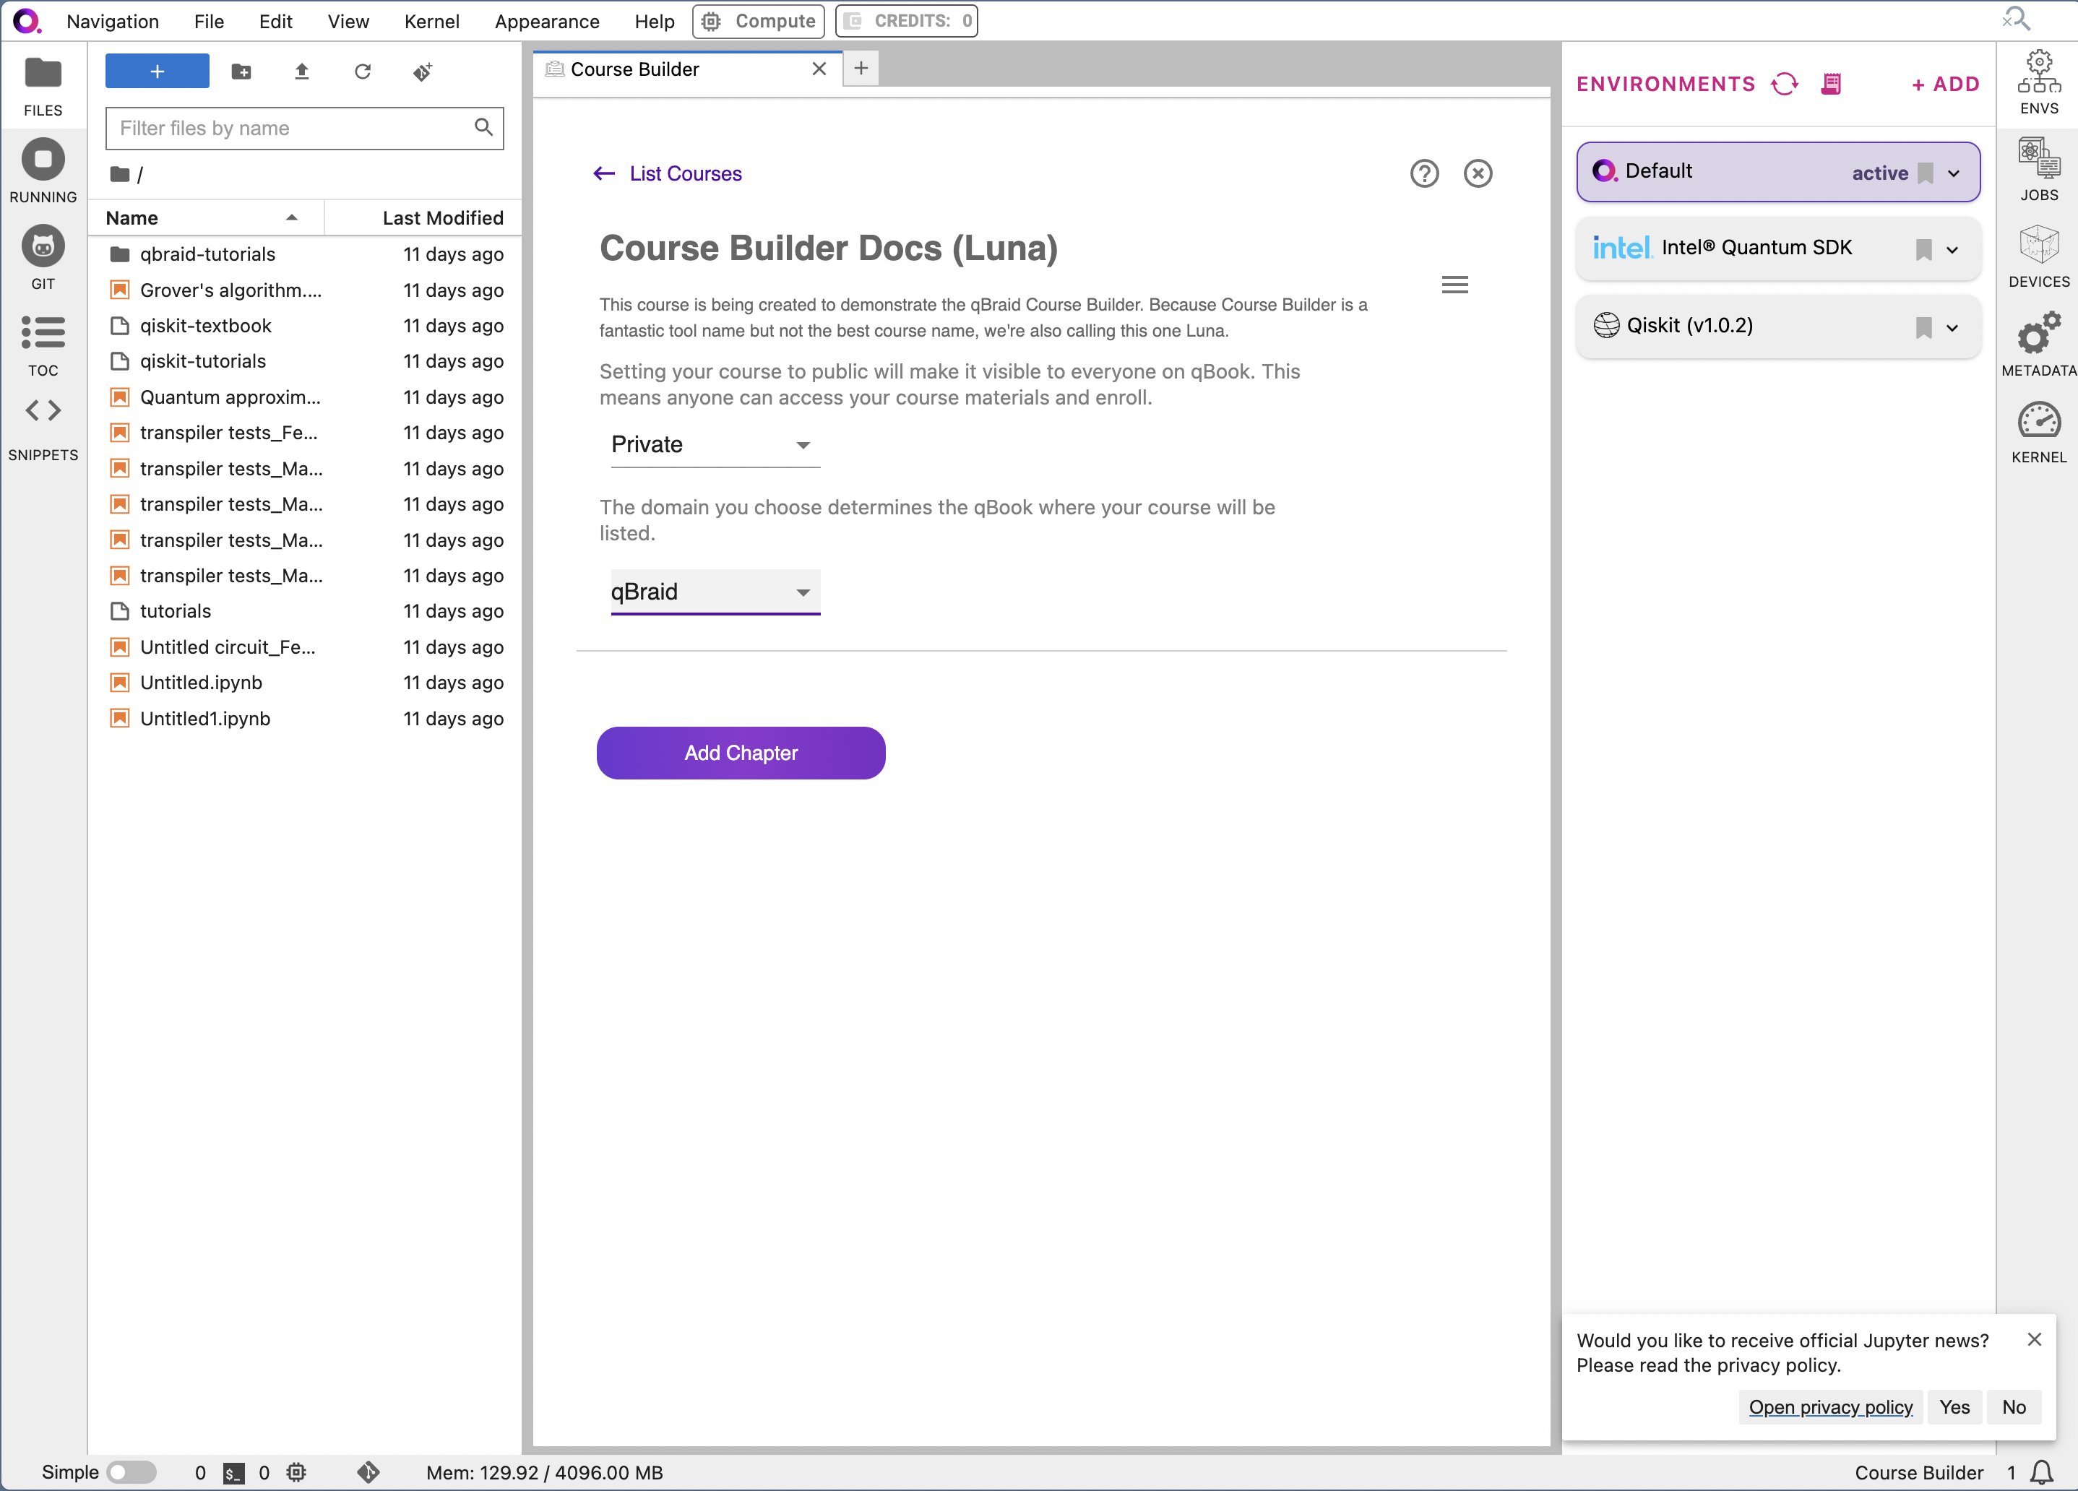
Task: Open the GIT sidebar panel
Action: pos(43,257)
